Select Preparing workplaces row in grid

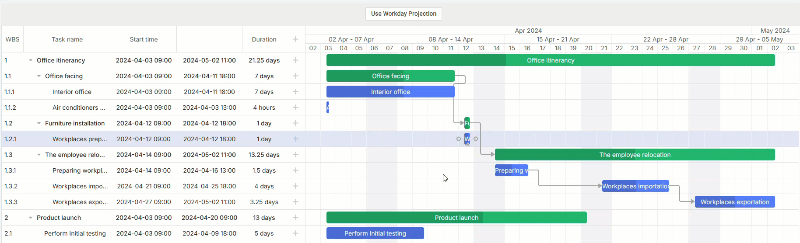pos(80,170)
